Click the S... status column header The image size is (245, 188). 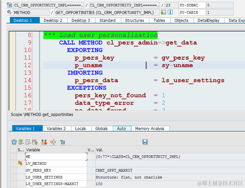[21, 150]
